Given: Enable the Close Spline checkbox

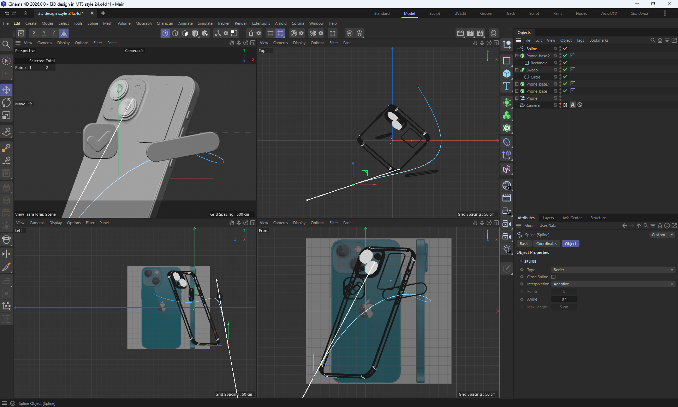Looking at the screenshot, I should pos(553,277).
